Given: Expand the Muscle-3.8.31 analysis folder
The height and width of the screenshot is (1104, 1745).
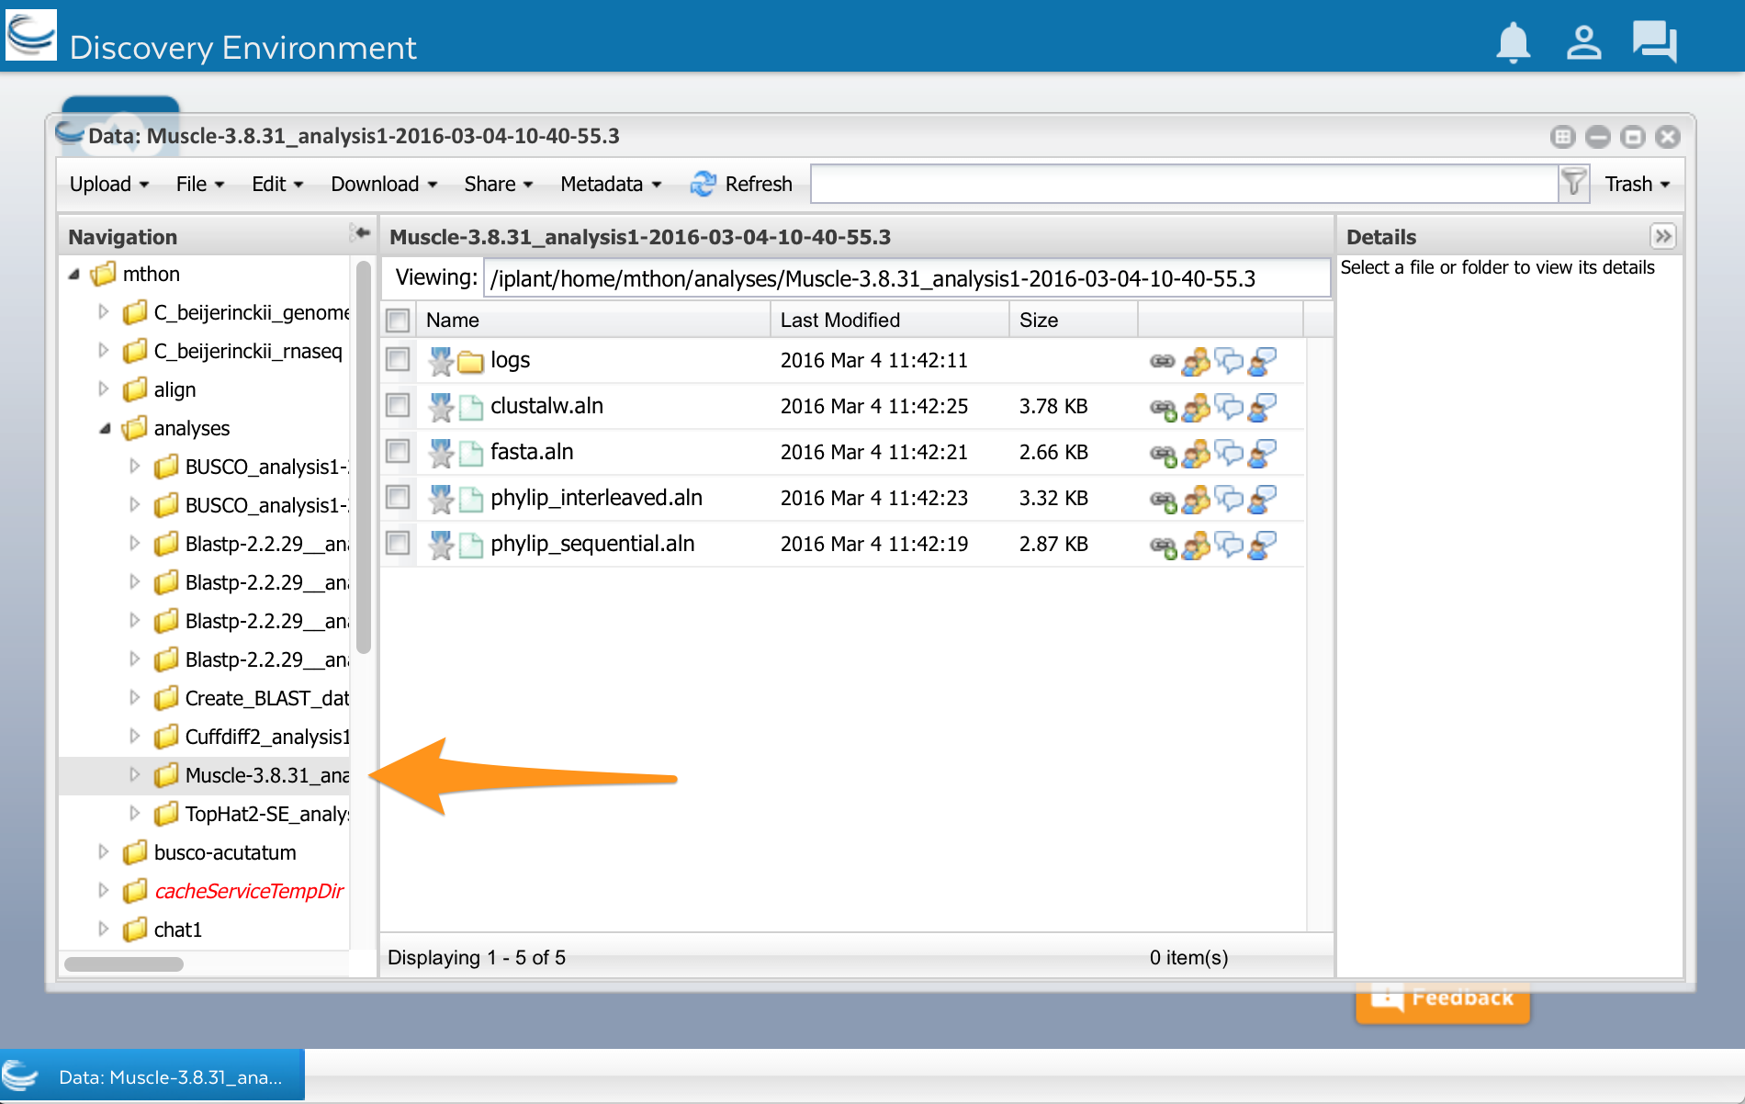Looking at the screenshot, I should (135, 775).
